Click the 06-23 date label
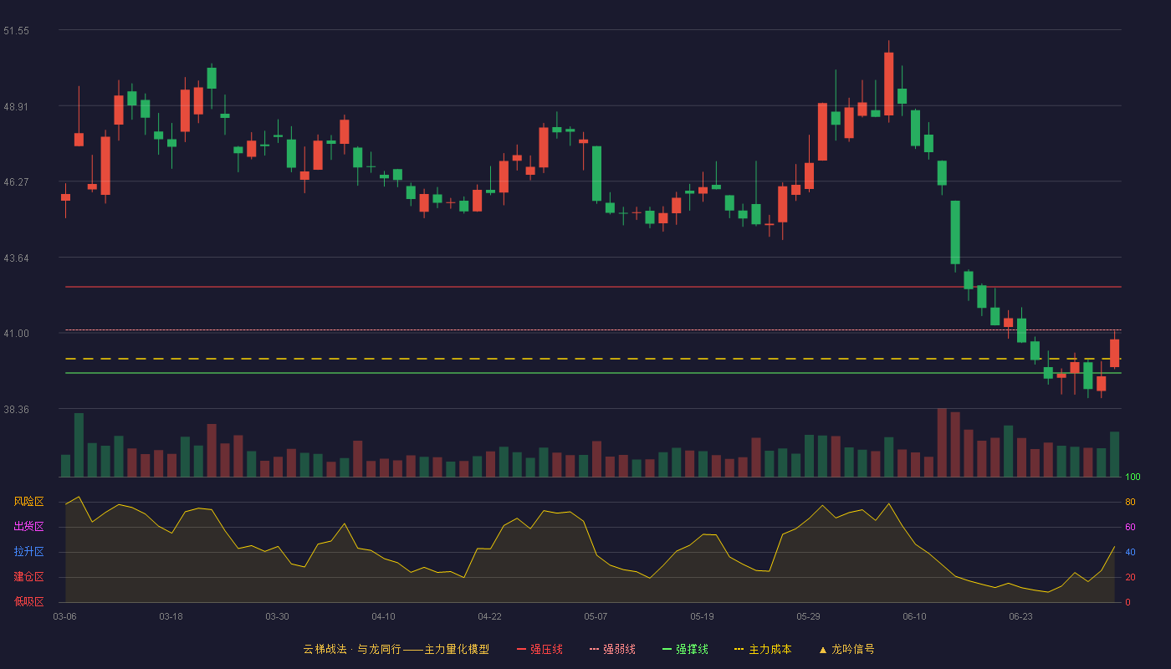The height and width of the screenshot is (669, 1171). pos(1020,616)
